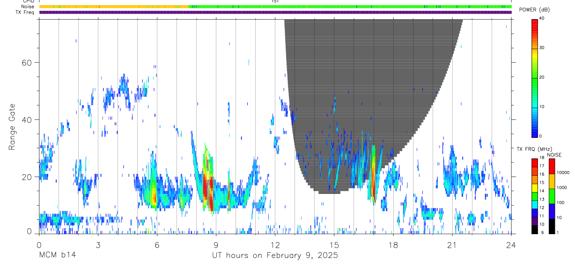Viewport: 575px width, 265px height.
Task: Click '11' on TX FRQ legend
Action: point(542,216)
